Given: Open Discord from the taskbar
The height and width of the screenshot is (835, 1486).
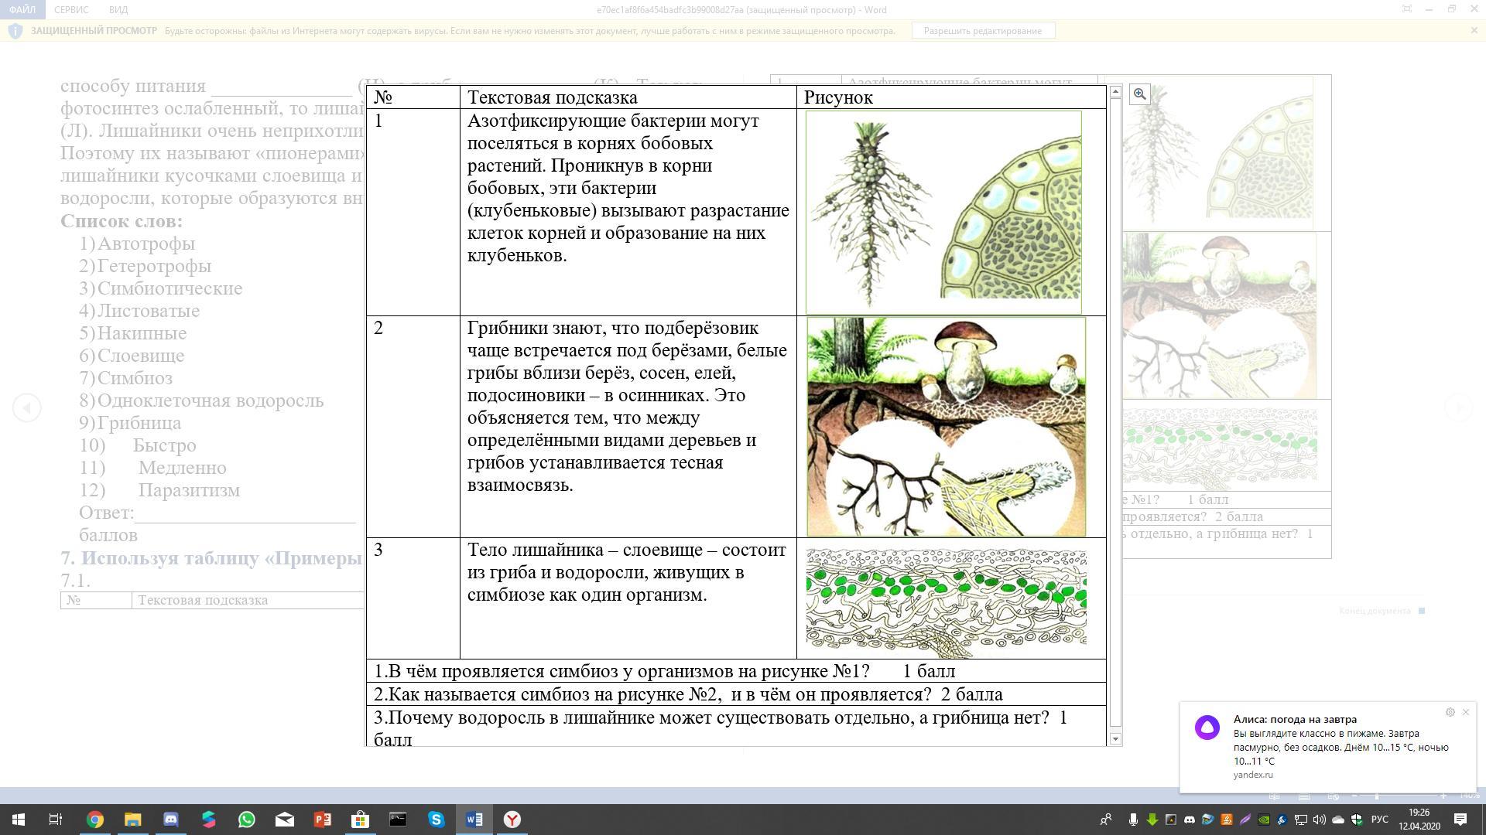Looking at the screenshot, I should 170,820.
